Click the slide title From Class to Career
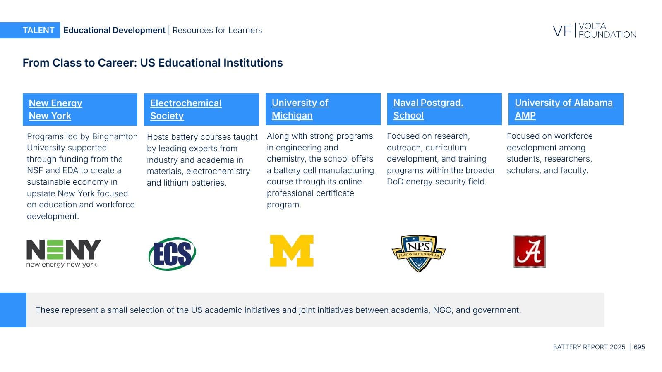Screen dimensions: 662x372 click(x=153, y=63)
